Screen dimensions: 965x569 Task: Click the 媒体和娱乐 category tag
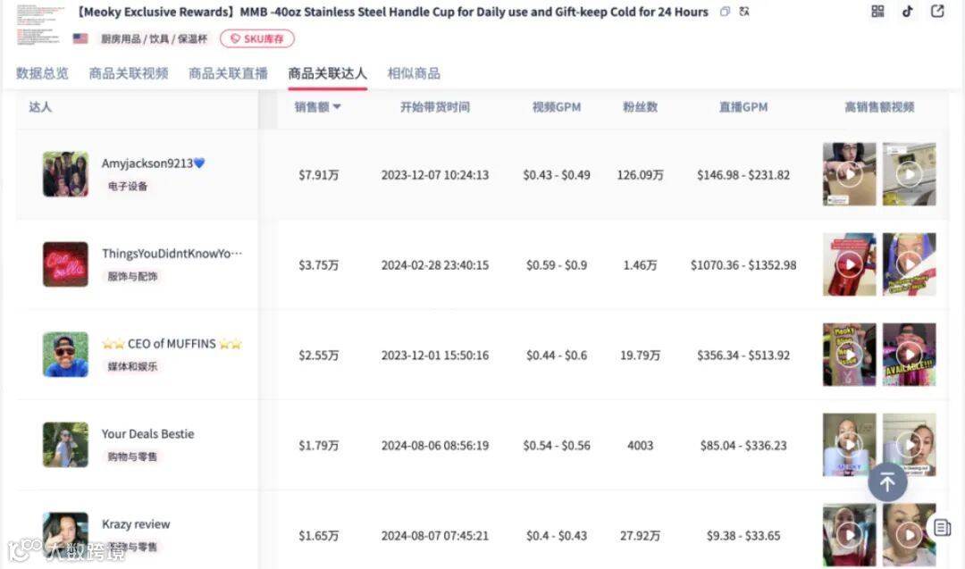click(x=132, y=366)
